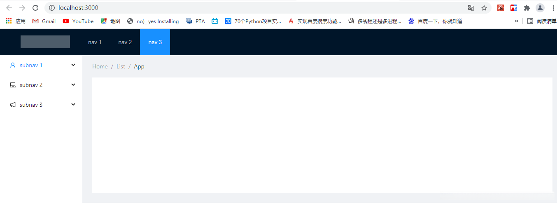Image resolution: width=557 pixels, height=204 pixels.
Task: Select the nav 3 menu item
Action: 155,42
